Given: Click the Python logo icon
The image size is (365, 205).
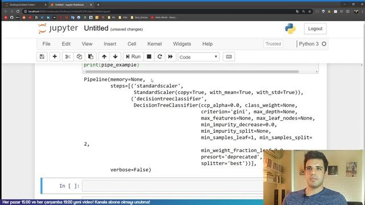Looking at the screenshot, I should [290, 28].
